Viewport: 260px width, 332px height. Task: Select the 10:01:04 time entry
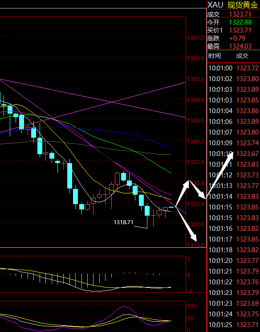[220, 111]
